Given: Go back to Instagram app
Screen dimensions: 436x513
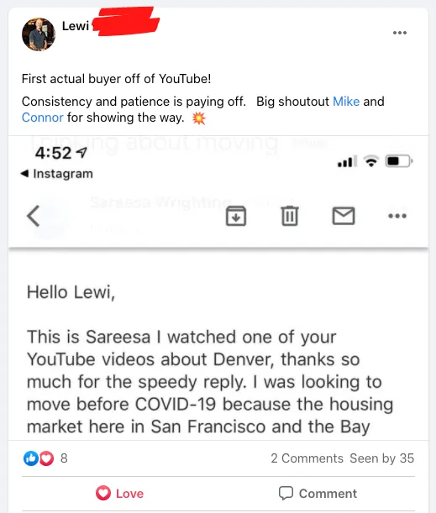Looking at the screenshot, I should [x=57, y=174].
